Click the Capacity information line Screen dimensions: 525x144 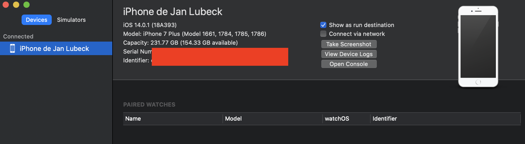[x=180, y=43]
